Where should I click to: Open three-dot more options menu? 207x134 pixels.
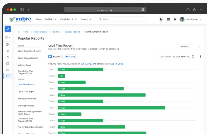(200, 56)
